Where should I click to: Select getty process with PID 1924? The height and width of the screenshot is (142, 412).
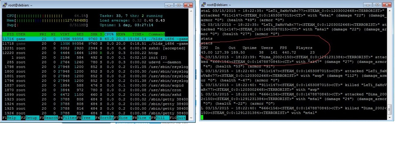click(95, 104)
